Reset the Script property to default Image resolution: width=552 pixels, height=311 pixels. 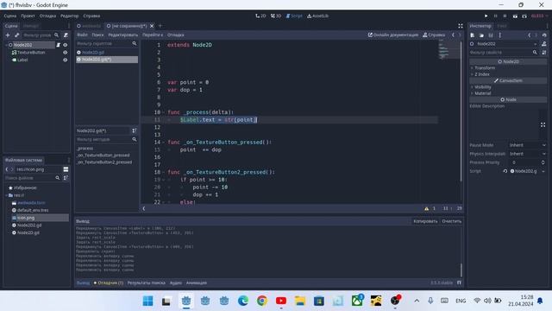505,171
